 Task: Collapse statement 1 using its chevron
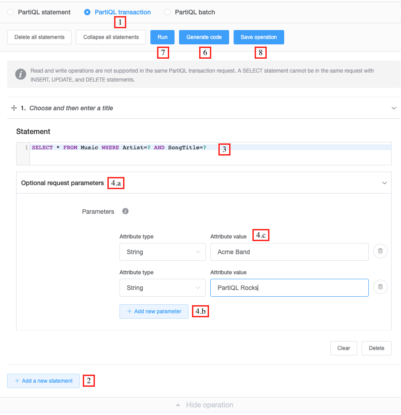[394, 108]
